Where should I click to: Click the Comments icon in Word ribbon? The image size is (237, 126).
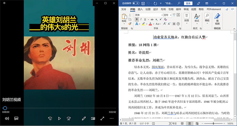click(233, 9)
